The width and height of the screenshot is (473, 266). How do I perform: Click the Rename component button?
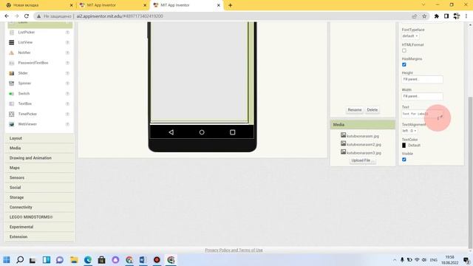[355, 110]
